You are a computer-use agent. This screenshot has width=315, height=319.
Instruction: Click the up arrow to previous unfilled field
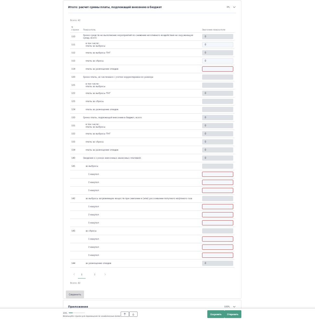click(x=125, y=314)
